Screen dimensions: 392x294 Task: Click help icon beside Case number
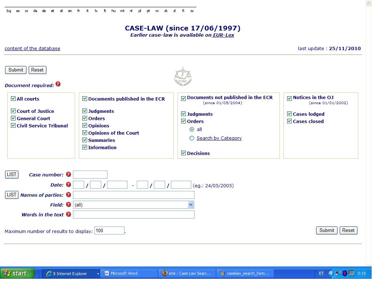68,175
